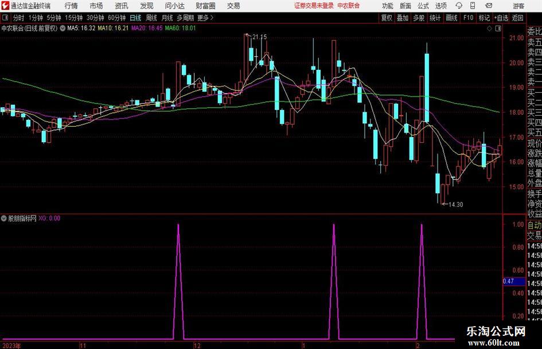Switch to the 1分钟 period tab
This screenshot has width=542, height=349.
(36, 18)
